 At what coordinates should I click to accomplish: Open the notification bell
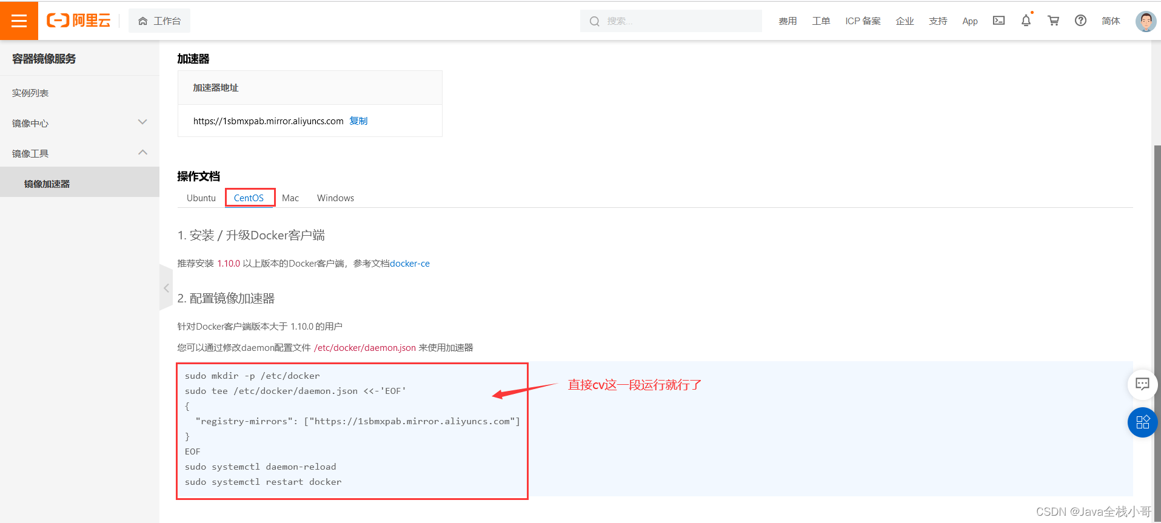[1026, 21]
